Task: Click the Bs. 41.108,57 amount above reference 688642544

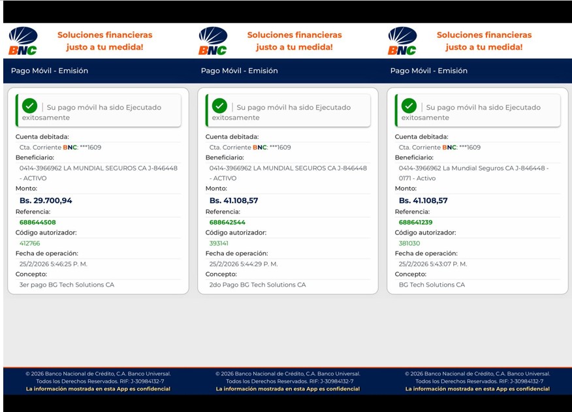Action: 234,200
